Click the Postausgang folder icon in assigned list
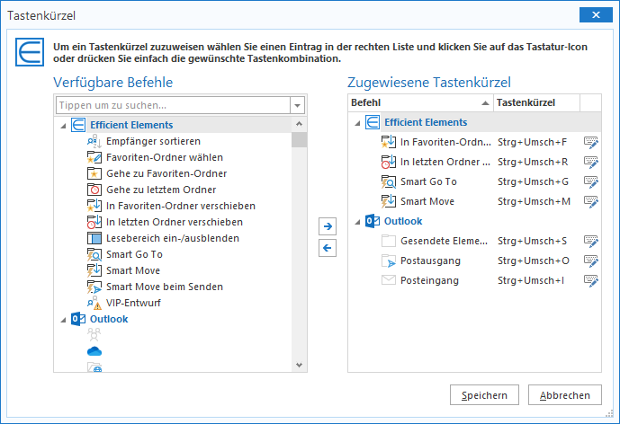 tap(389, 261)
